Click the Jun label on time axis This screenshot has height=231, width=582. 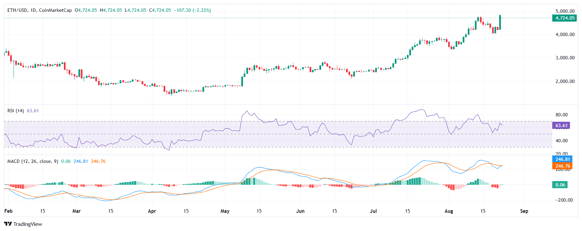click(300, 211)
